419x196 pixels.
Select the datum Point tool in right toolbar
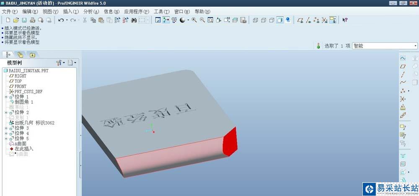pyautogui.click(x=403, y=91)
